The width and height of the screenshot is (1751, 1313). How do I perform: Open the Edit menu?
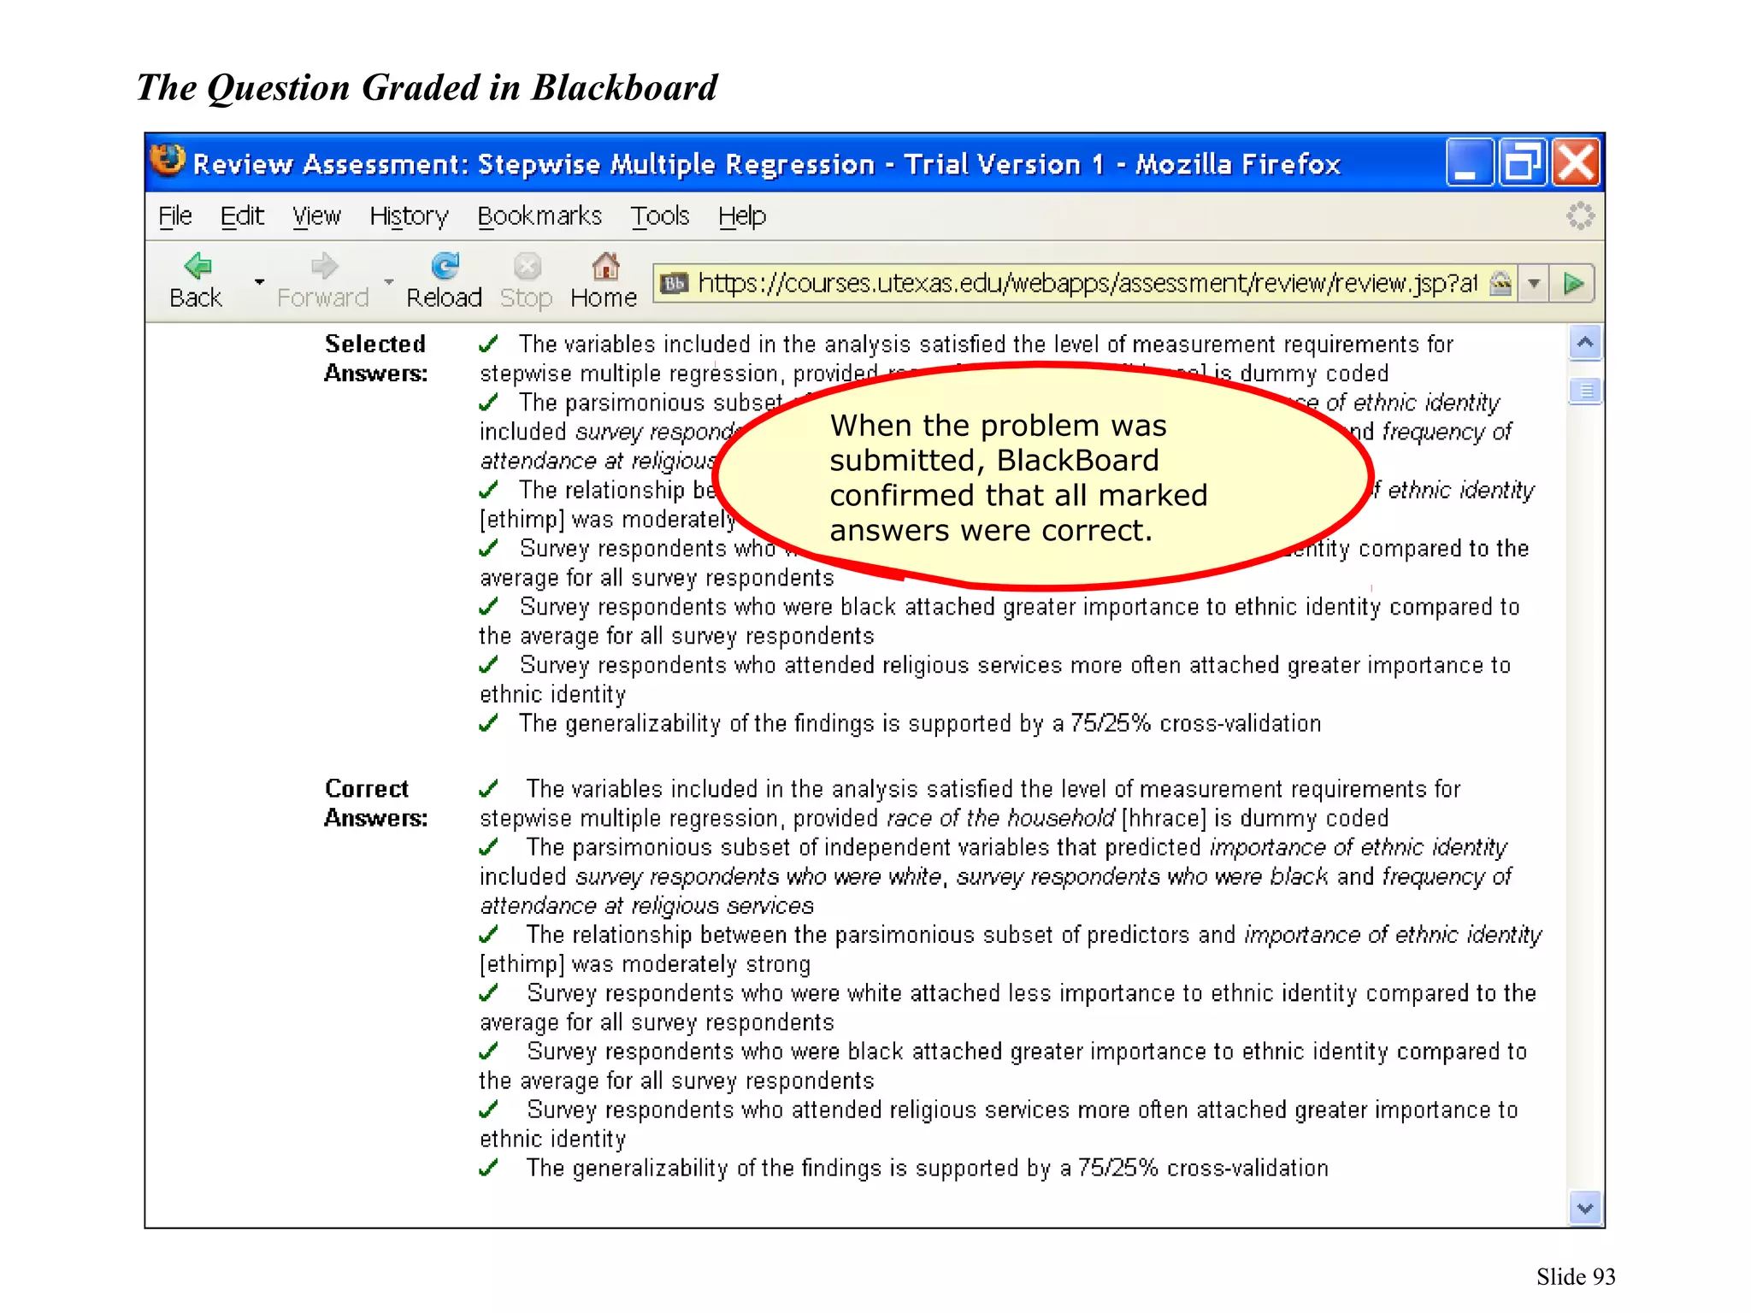click(x=242, y=216)
